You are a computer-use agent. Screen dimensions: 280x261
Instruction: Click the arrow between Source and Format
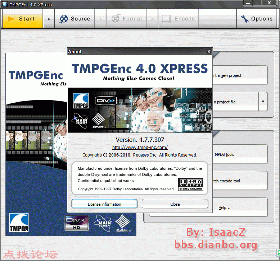100,19
